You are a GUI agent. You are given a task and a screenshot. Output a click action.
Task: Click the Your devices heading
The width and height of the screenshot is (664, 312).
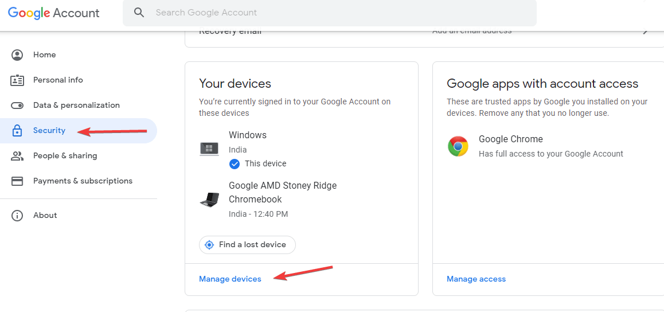click(x=235, y=83)
